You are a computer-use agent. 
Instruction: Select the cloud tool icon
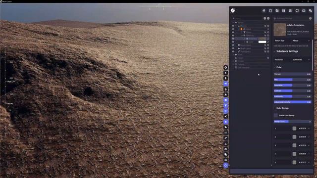(x=226, y=127)
